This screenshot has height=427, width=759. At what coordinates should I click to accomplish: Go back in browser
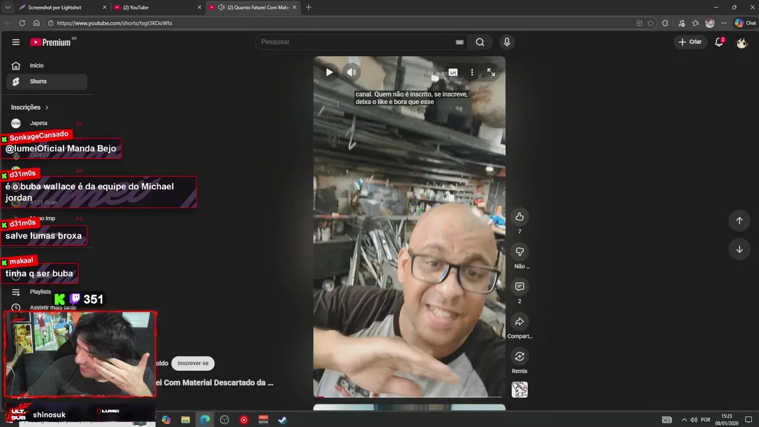coord(8,23)
